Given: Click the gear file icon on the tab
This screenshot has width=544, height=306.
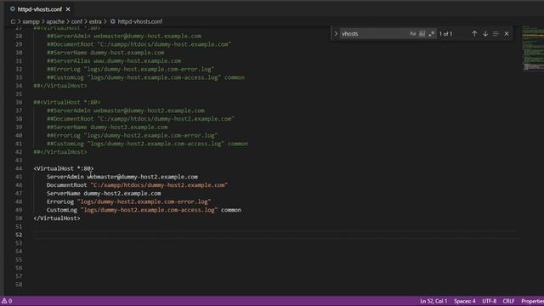Looking at the screenshot, I should 13,9.
